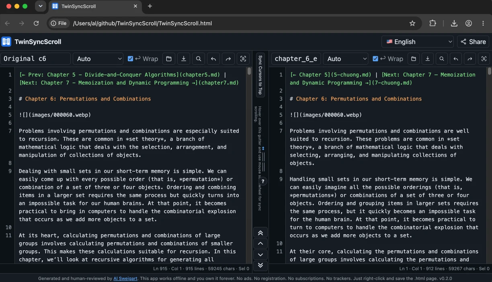The image size is (492, 282).
Task: Select the TwinSyncScroll browser tab
Action: click(95, 6)
